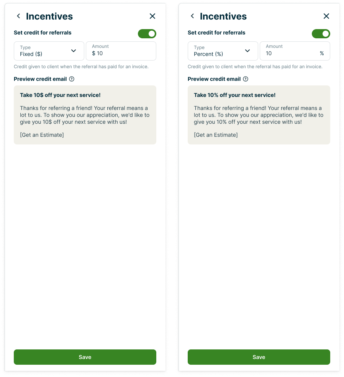Click the Amount field containing $ 10
The width and height of the screenshot is (344, 377).
121,51
